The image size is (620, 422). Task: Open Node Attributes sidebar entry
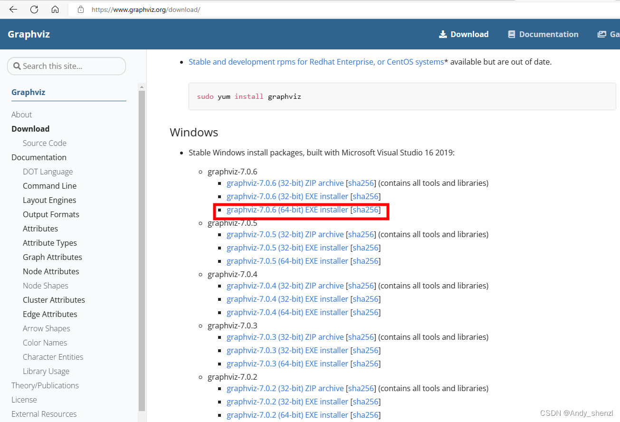[x=51, y=271]
